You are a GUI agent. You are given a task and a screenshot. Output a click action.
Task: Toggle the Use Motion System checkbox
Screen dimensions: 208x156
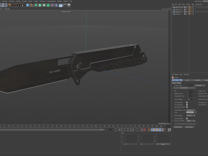pos(187,107)
